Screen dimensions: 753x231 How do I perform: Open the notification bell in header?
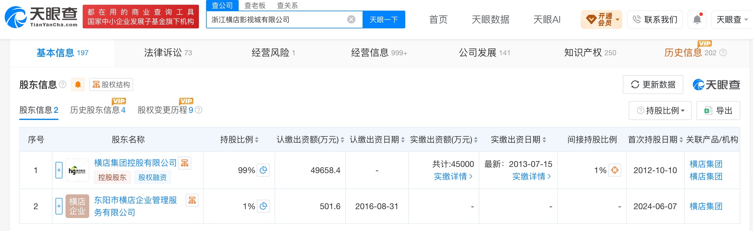pos(697,19)
